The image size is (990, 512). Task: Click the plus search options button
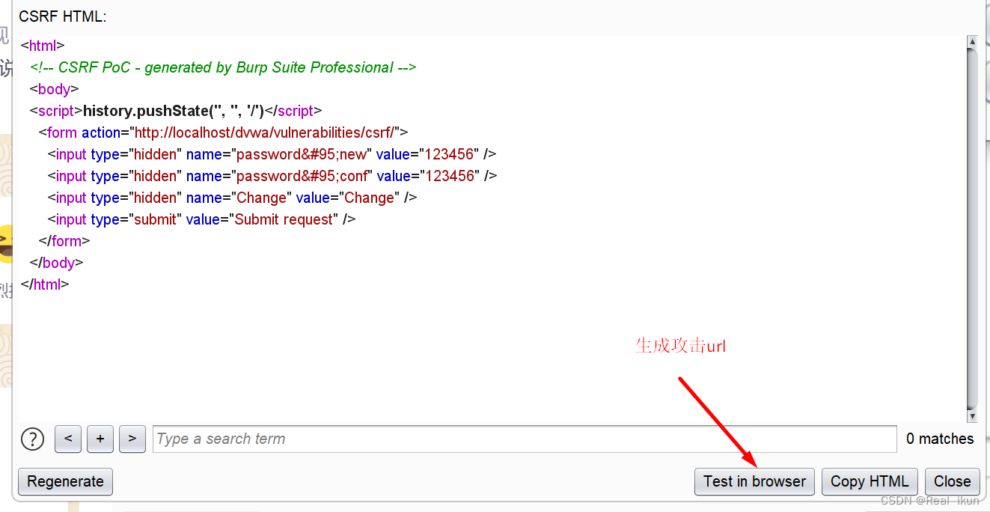pos(100,439)
